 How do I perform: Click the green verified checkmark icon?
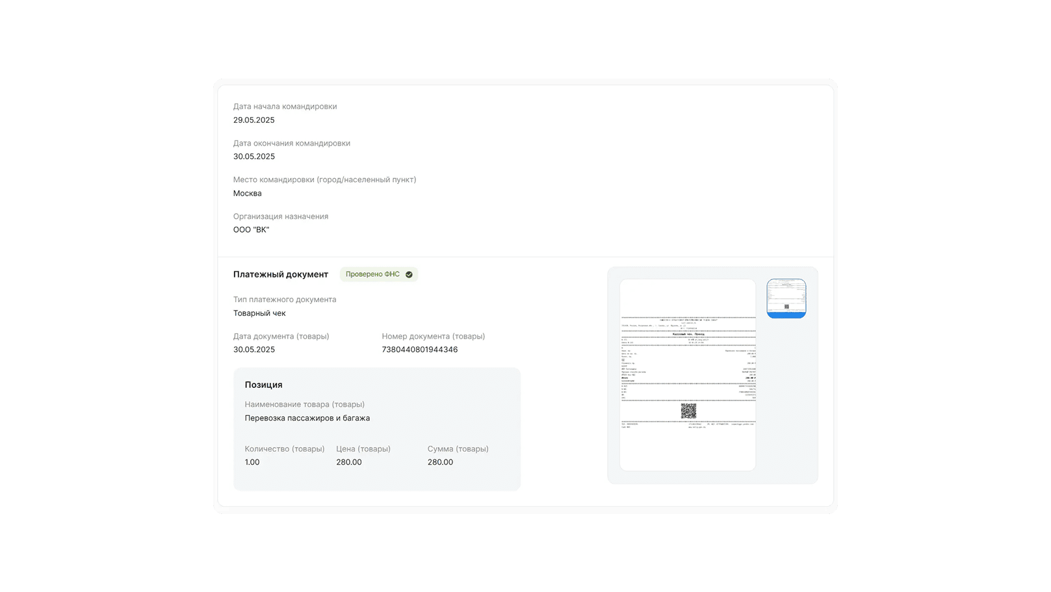(409, 275)
